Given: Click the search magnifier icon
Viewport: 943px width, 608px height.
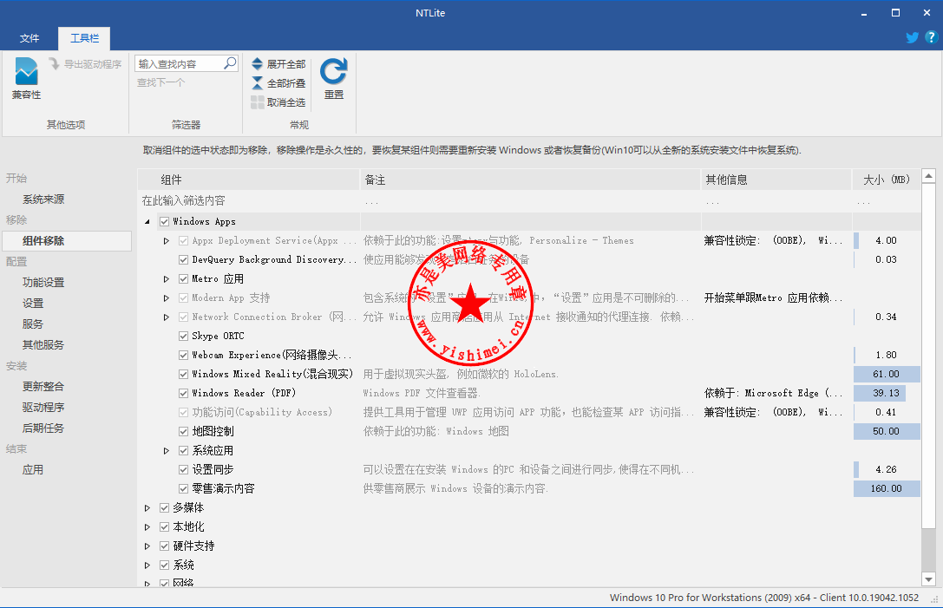Looking at the screenshot, I should coord(230,63).
